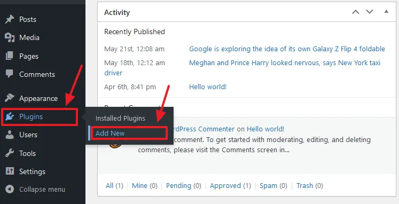Click the Tools wrench icon
The width and height of the screenshot is (399, 204).
pos(10,153)
